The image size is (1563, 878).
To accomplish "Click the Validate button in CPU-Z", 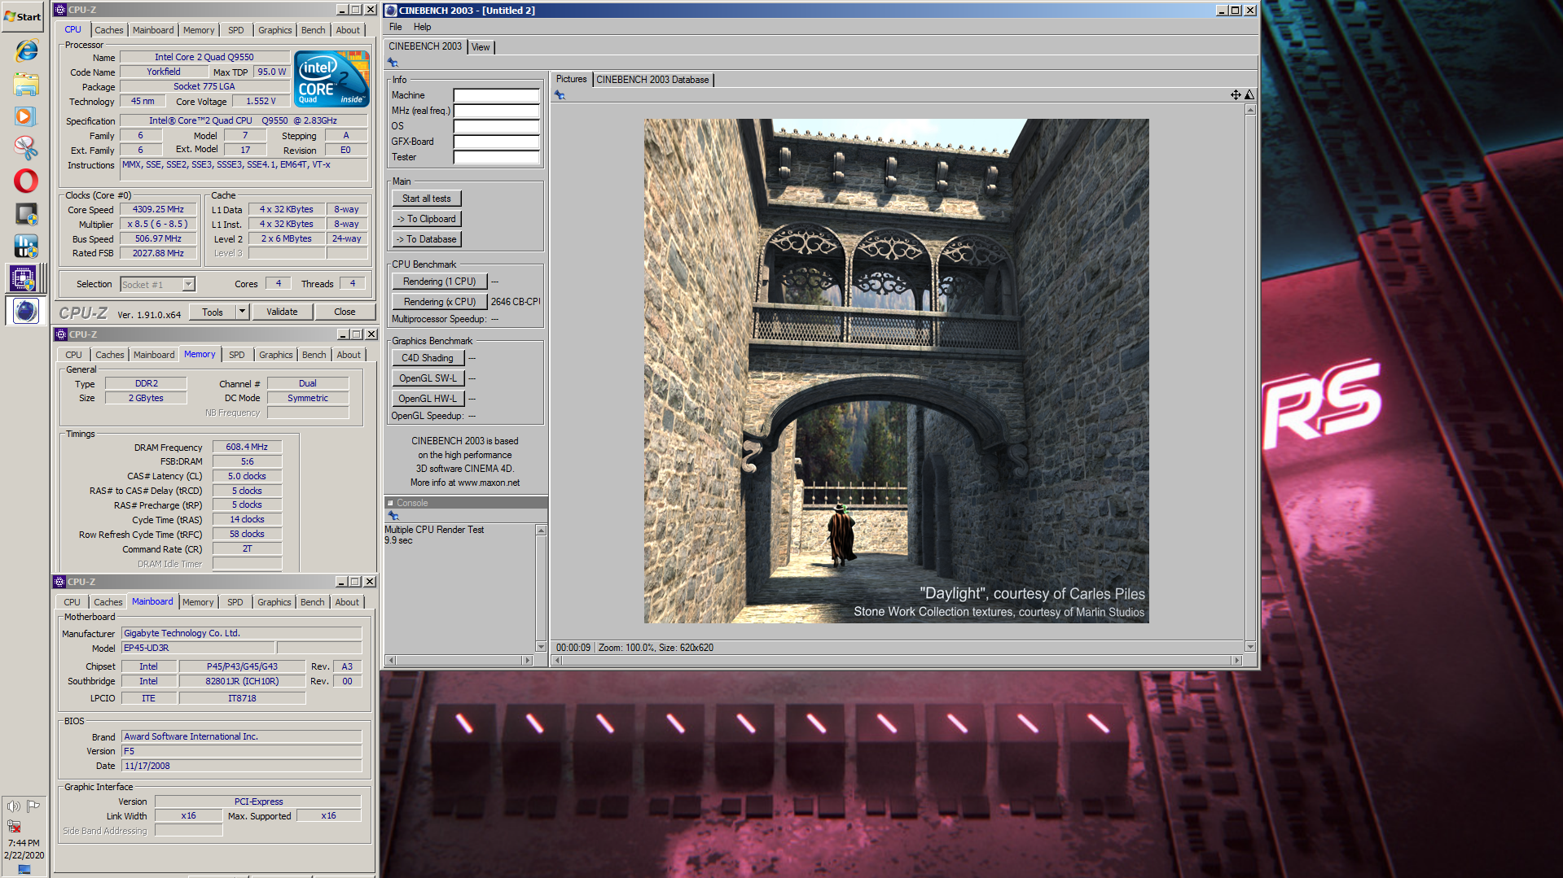I will coord(282,312).
